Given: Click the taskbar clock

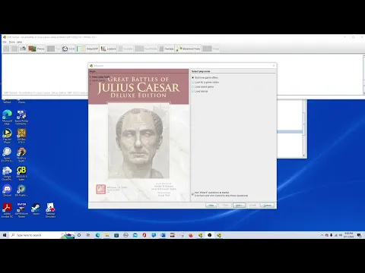Looking at the screenshot, I should click(348, 235).
